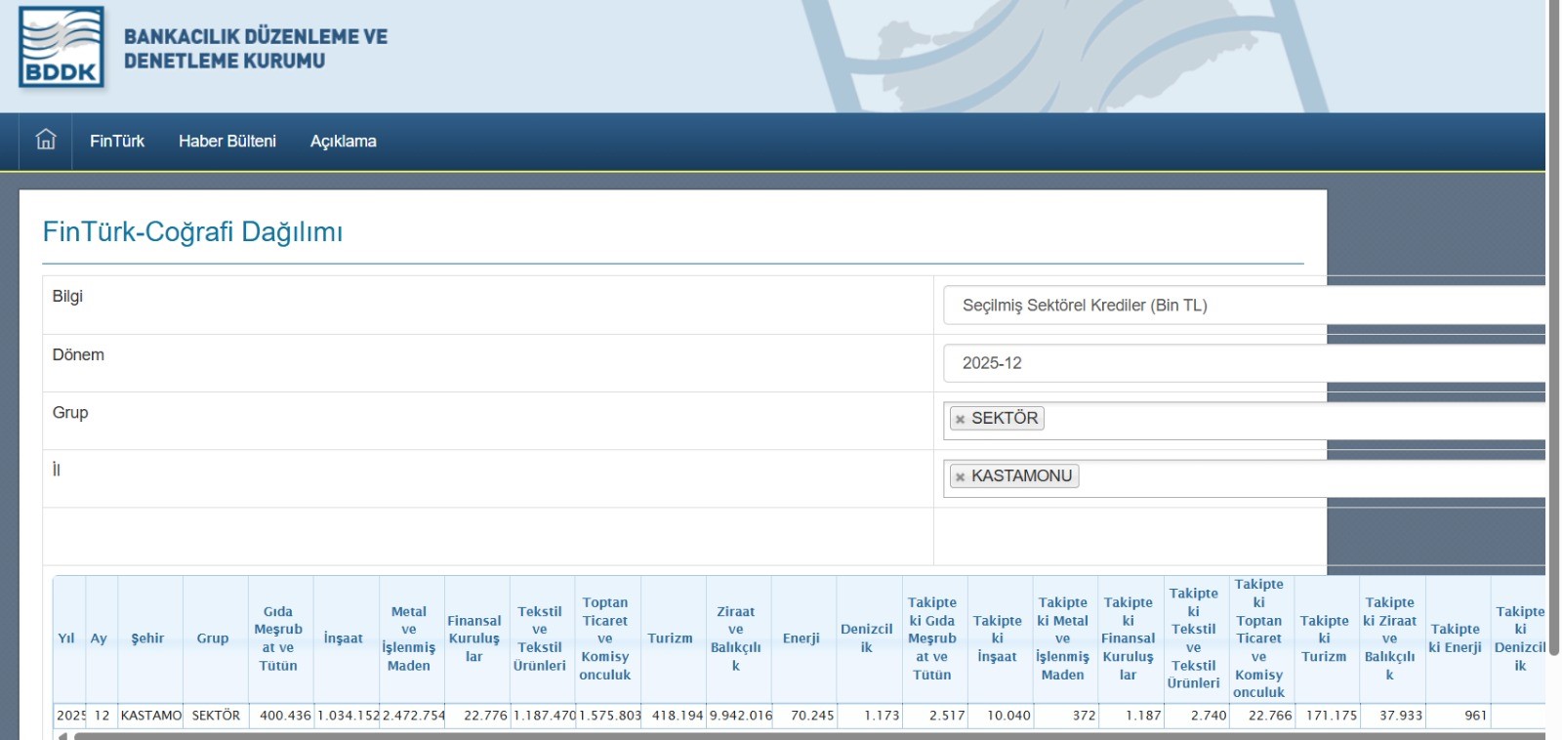1562x740 pixels.
Task: Sort by the Enerji column header
Action: pos(801,638)
